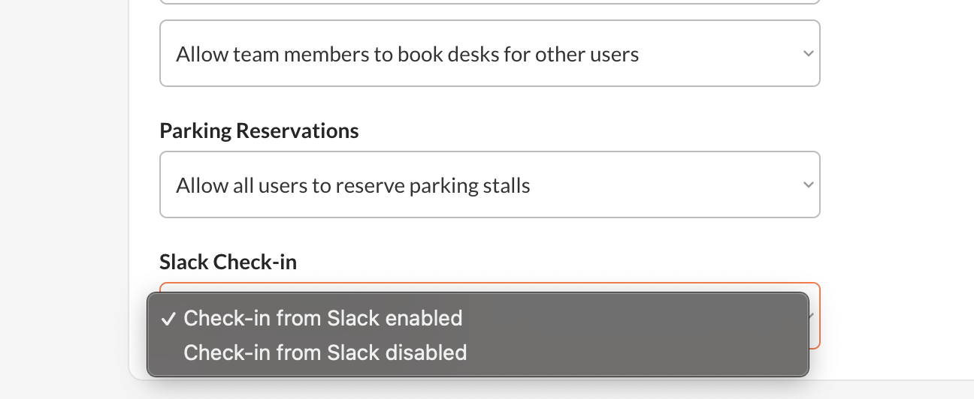Click "Allow all users to reserve parking stalls" text
This screenshot has height=399, width=974.
[x=352, y=185]
